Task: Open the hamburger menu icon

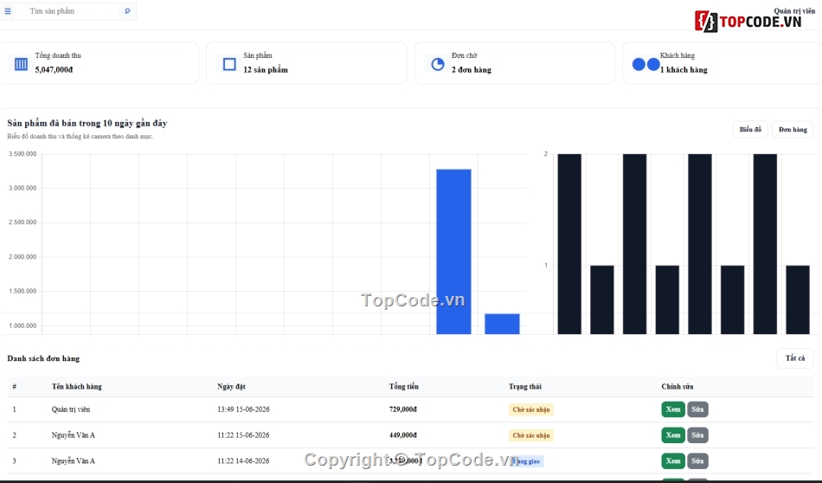Action: [8, 11]
